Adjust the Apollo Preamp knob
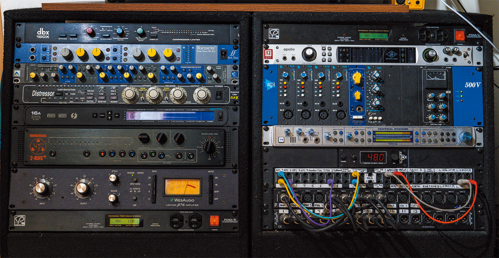Screen dimensions: 499x258 [x=309, y=54]
